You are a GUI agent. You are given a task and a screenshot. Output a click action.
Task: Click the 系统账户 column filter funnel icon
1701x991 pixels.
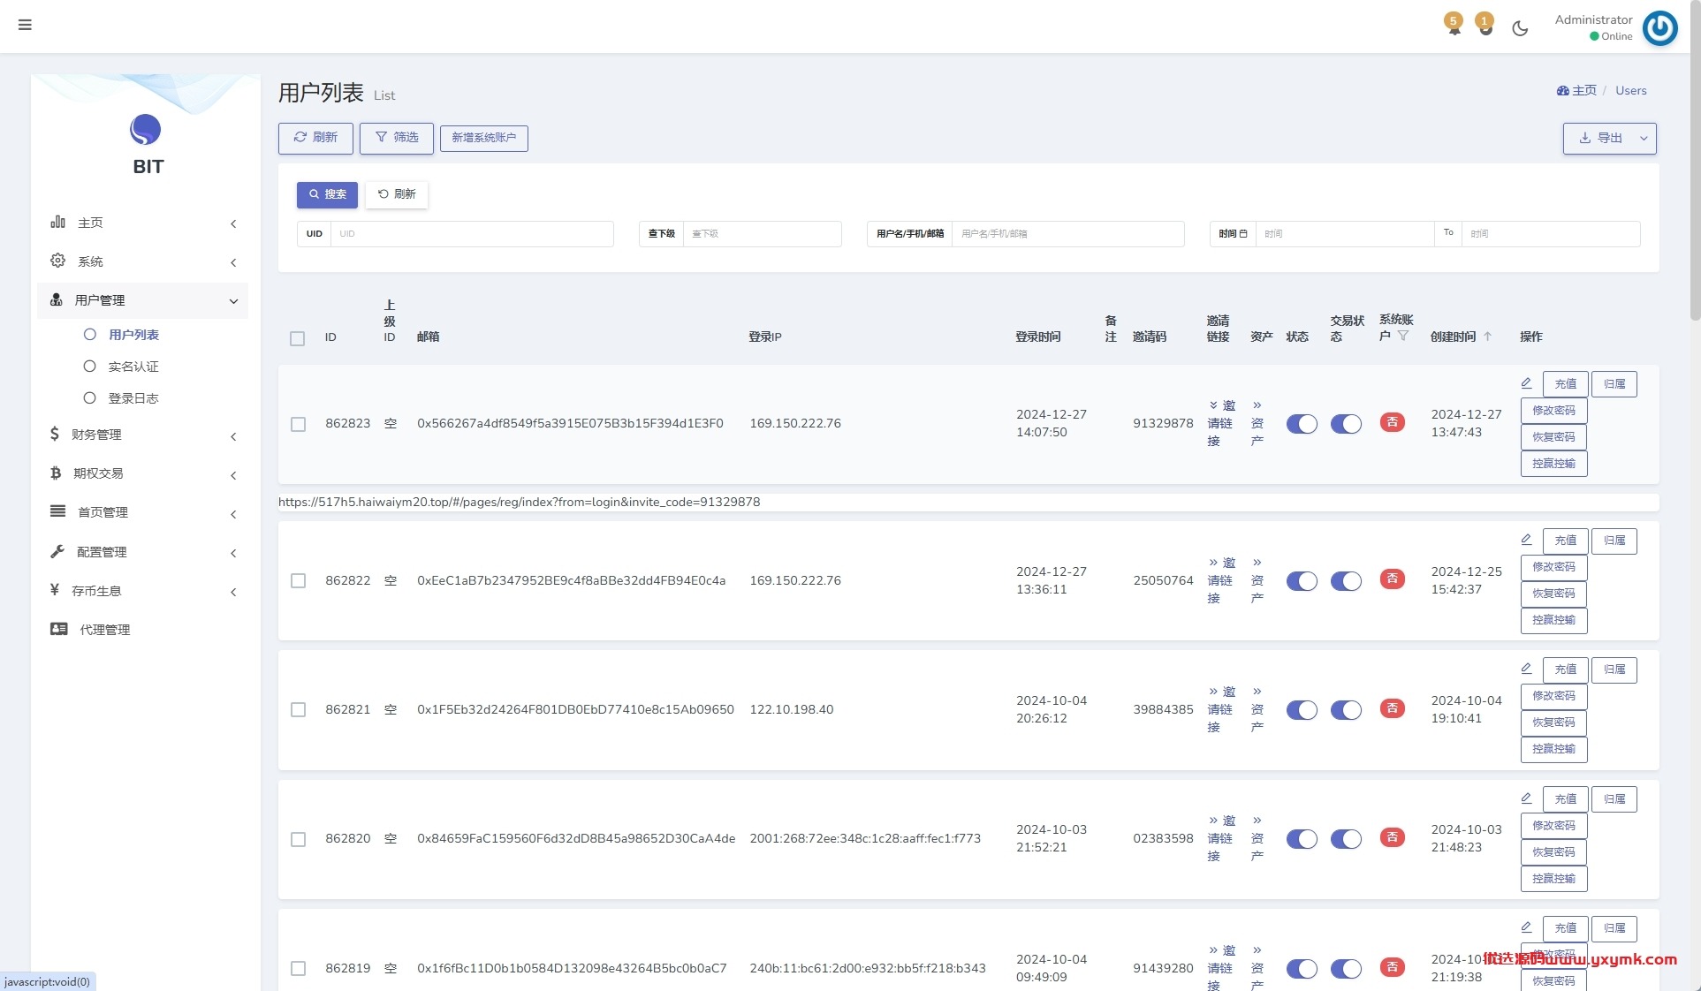(1403, 336)
